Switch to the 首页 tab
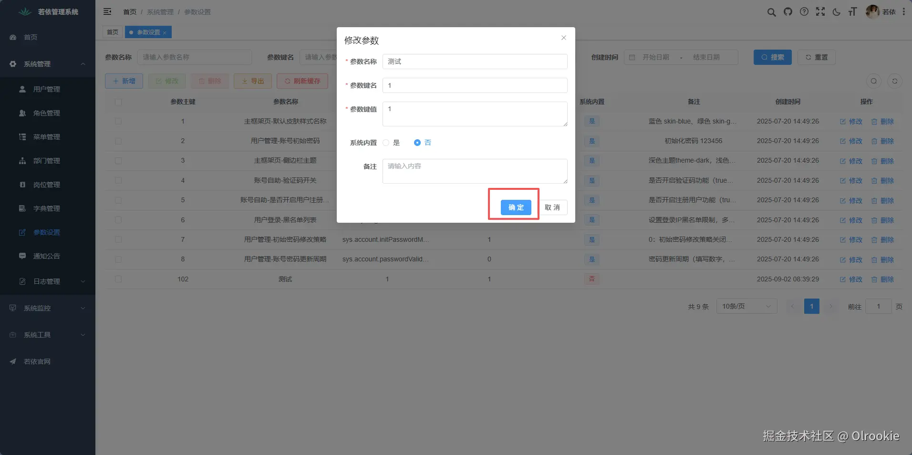The height and width of the screenshot is (455, 912). (112, 32)
